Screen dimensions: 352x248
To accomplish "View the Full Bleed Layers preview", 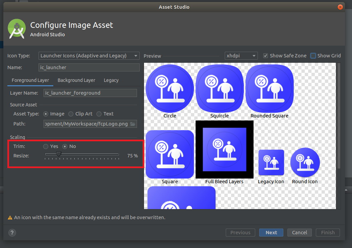I will pos(224,149).
